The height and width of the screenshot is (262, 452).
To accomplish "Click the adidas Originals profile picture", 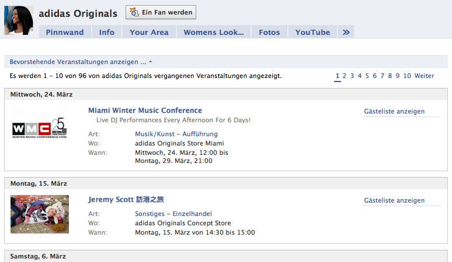I will 19,20.
